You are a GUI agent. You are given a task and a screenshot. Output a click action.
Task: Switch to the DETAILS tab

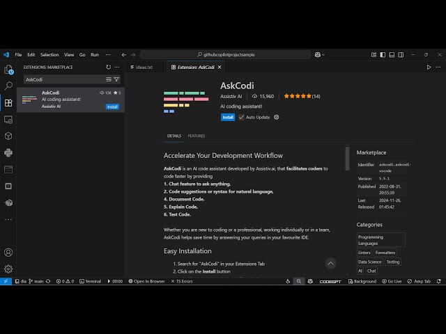[x=174, y=136]
